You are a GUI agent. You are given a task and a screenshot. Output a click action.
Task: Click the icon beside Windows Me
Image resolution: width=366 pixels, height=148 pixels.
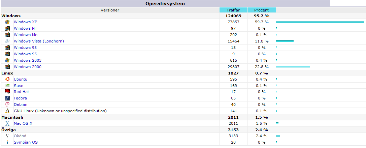point(7,35)
